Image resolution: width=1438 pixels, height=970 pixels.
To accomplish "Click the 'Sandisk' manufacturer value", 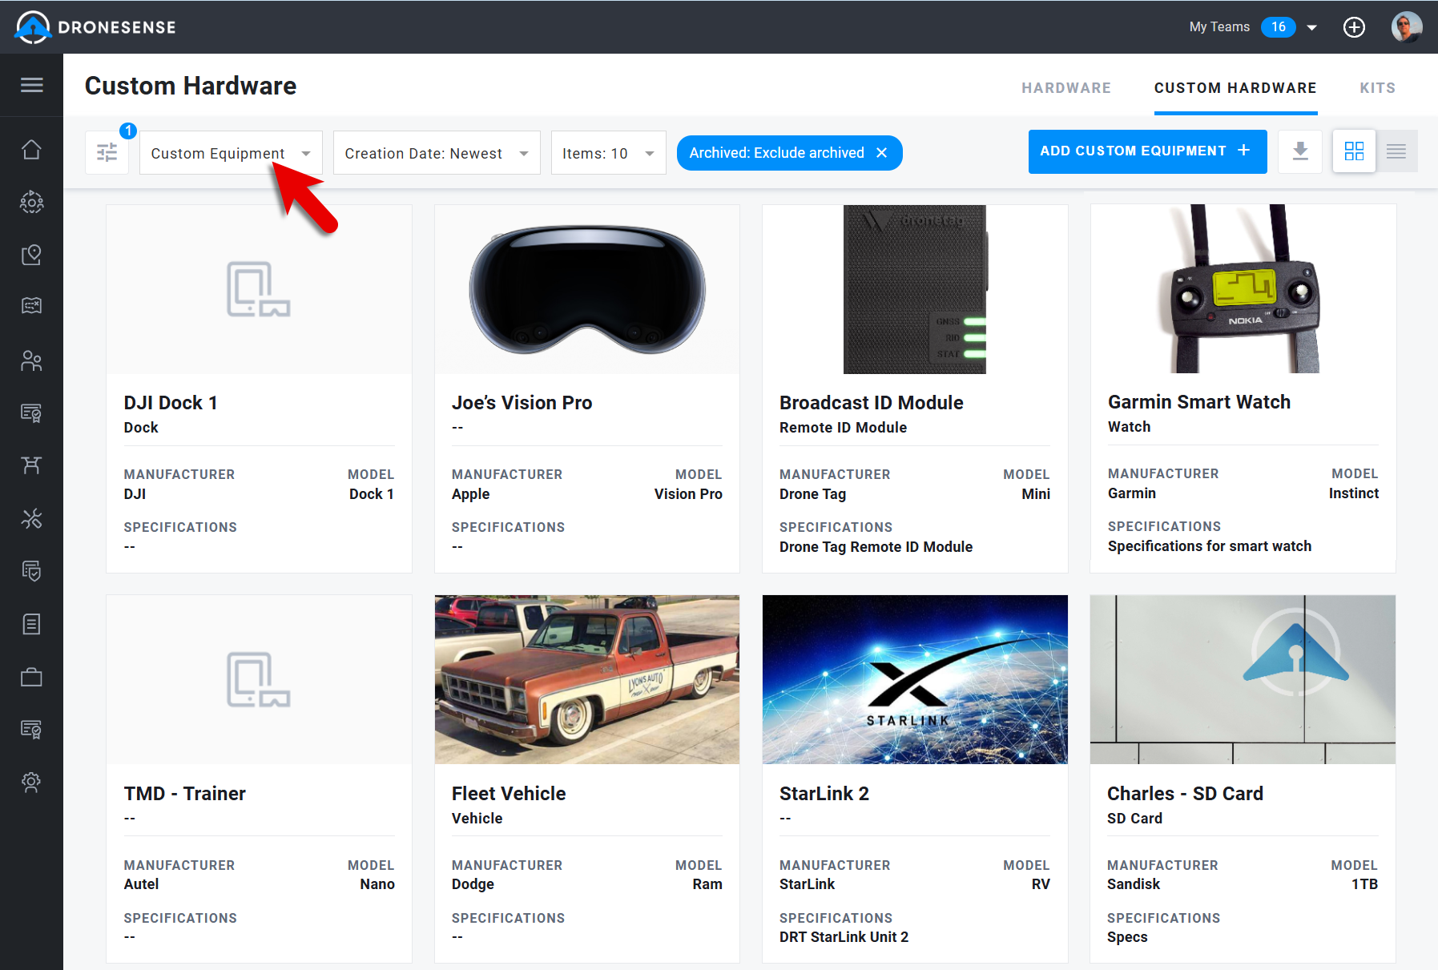I will pos(1134,884).
